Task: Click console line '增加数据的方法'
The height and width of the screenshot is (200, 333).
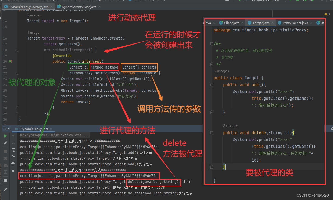Action: (78, 158)
